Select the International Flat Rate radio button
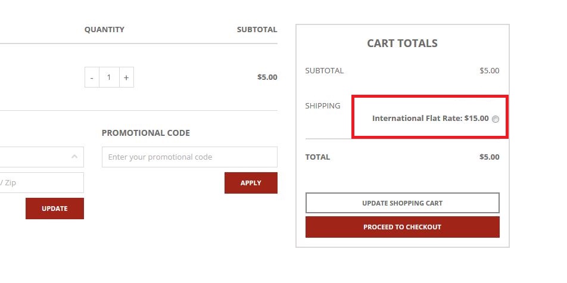Screen dimensions: 567x283 496,119
